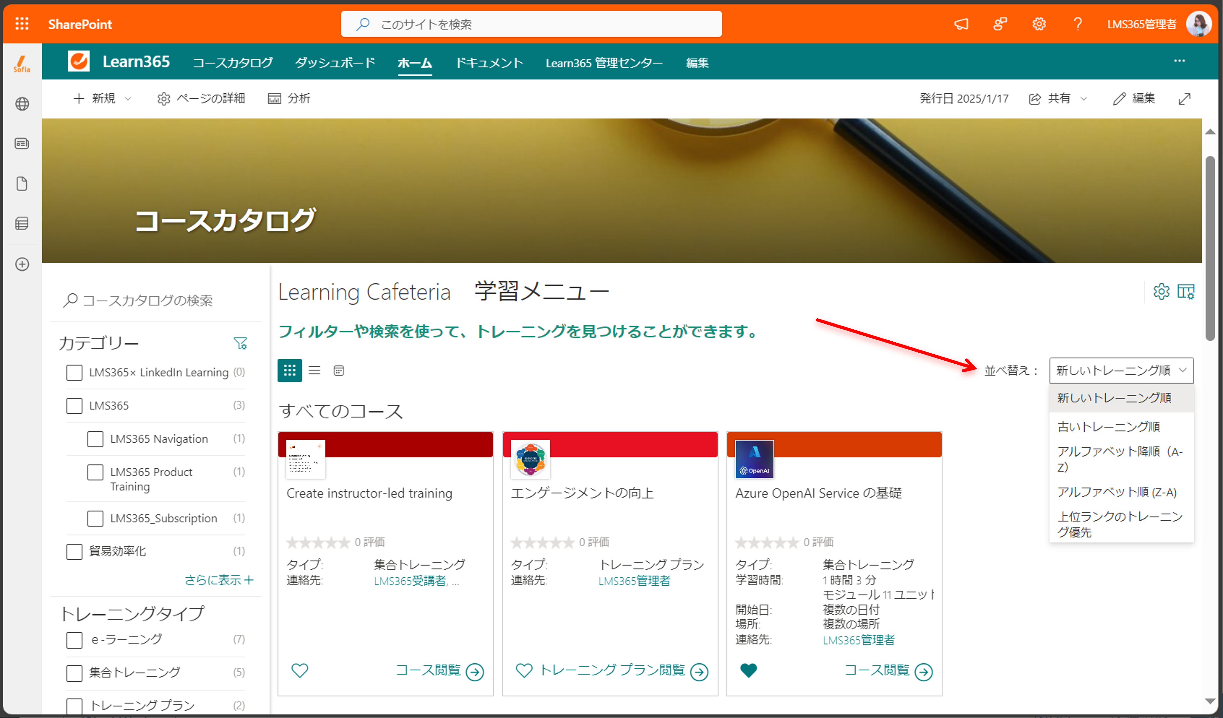The height and width of the screenshot is (718, 1223).
Task: Click the 編集 page edit button
Action: click(x=1134, y=98)
